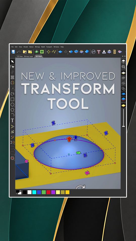
Task: Select the cyan colour swatch
Action: pyautogui.click(x=34, y=192)
